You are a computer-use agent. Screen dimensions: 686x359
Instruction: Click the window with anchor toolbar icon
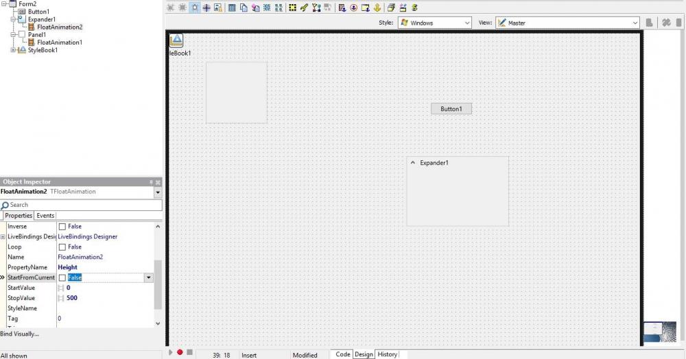click(366, 8)
